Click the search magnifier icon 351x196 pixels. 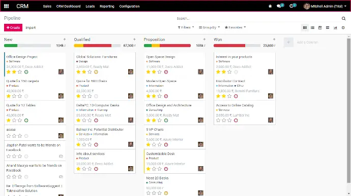pos(343,19)
